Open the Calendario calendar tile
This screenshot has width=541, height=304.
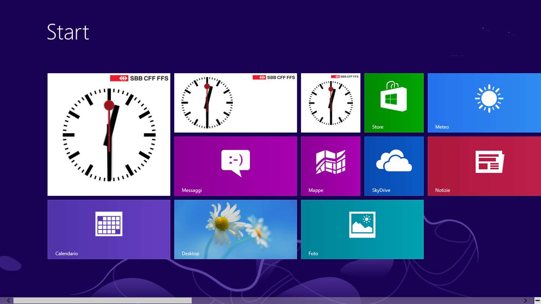[x=109, y=229]
